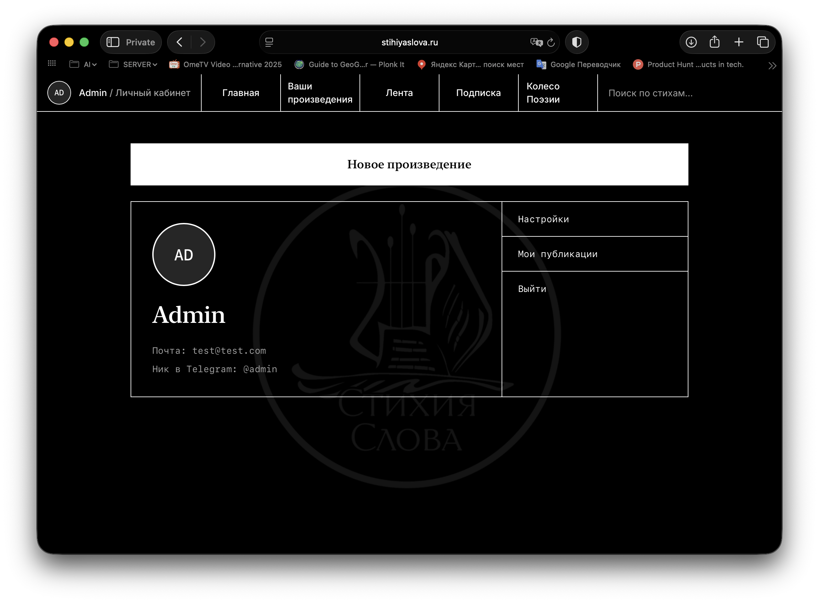The width and height of the screenshot is (819, 603).
Task: Click the page reload icon
Action: point(551,42)
